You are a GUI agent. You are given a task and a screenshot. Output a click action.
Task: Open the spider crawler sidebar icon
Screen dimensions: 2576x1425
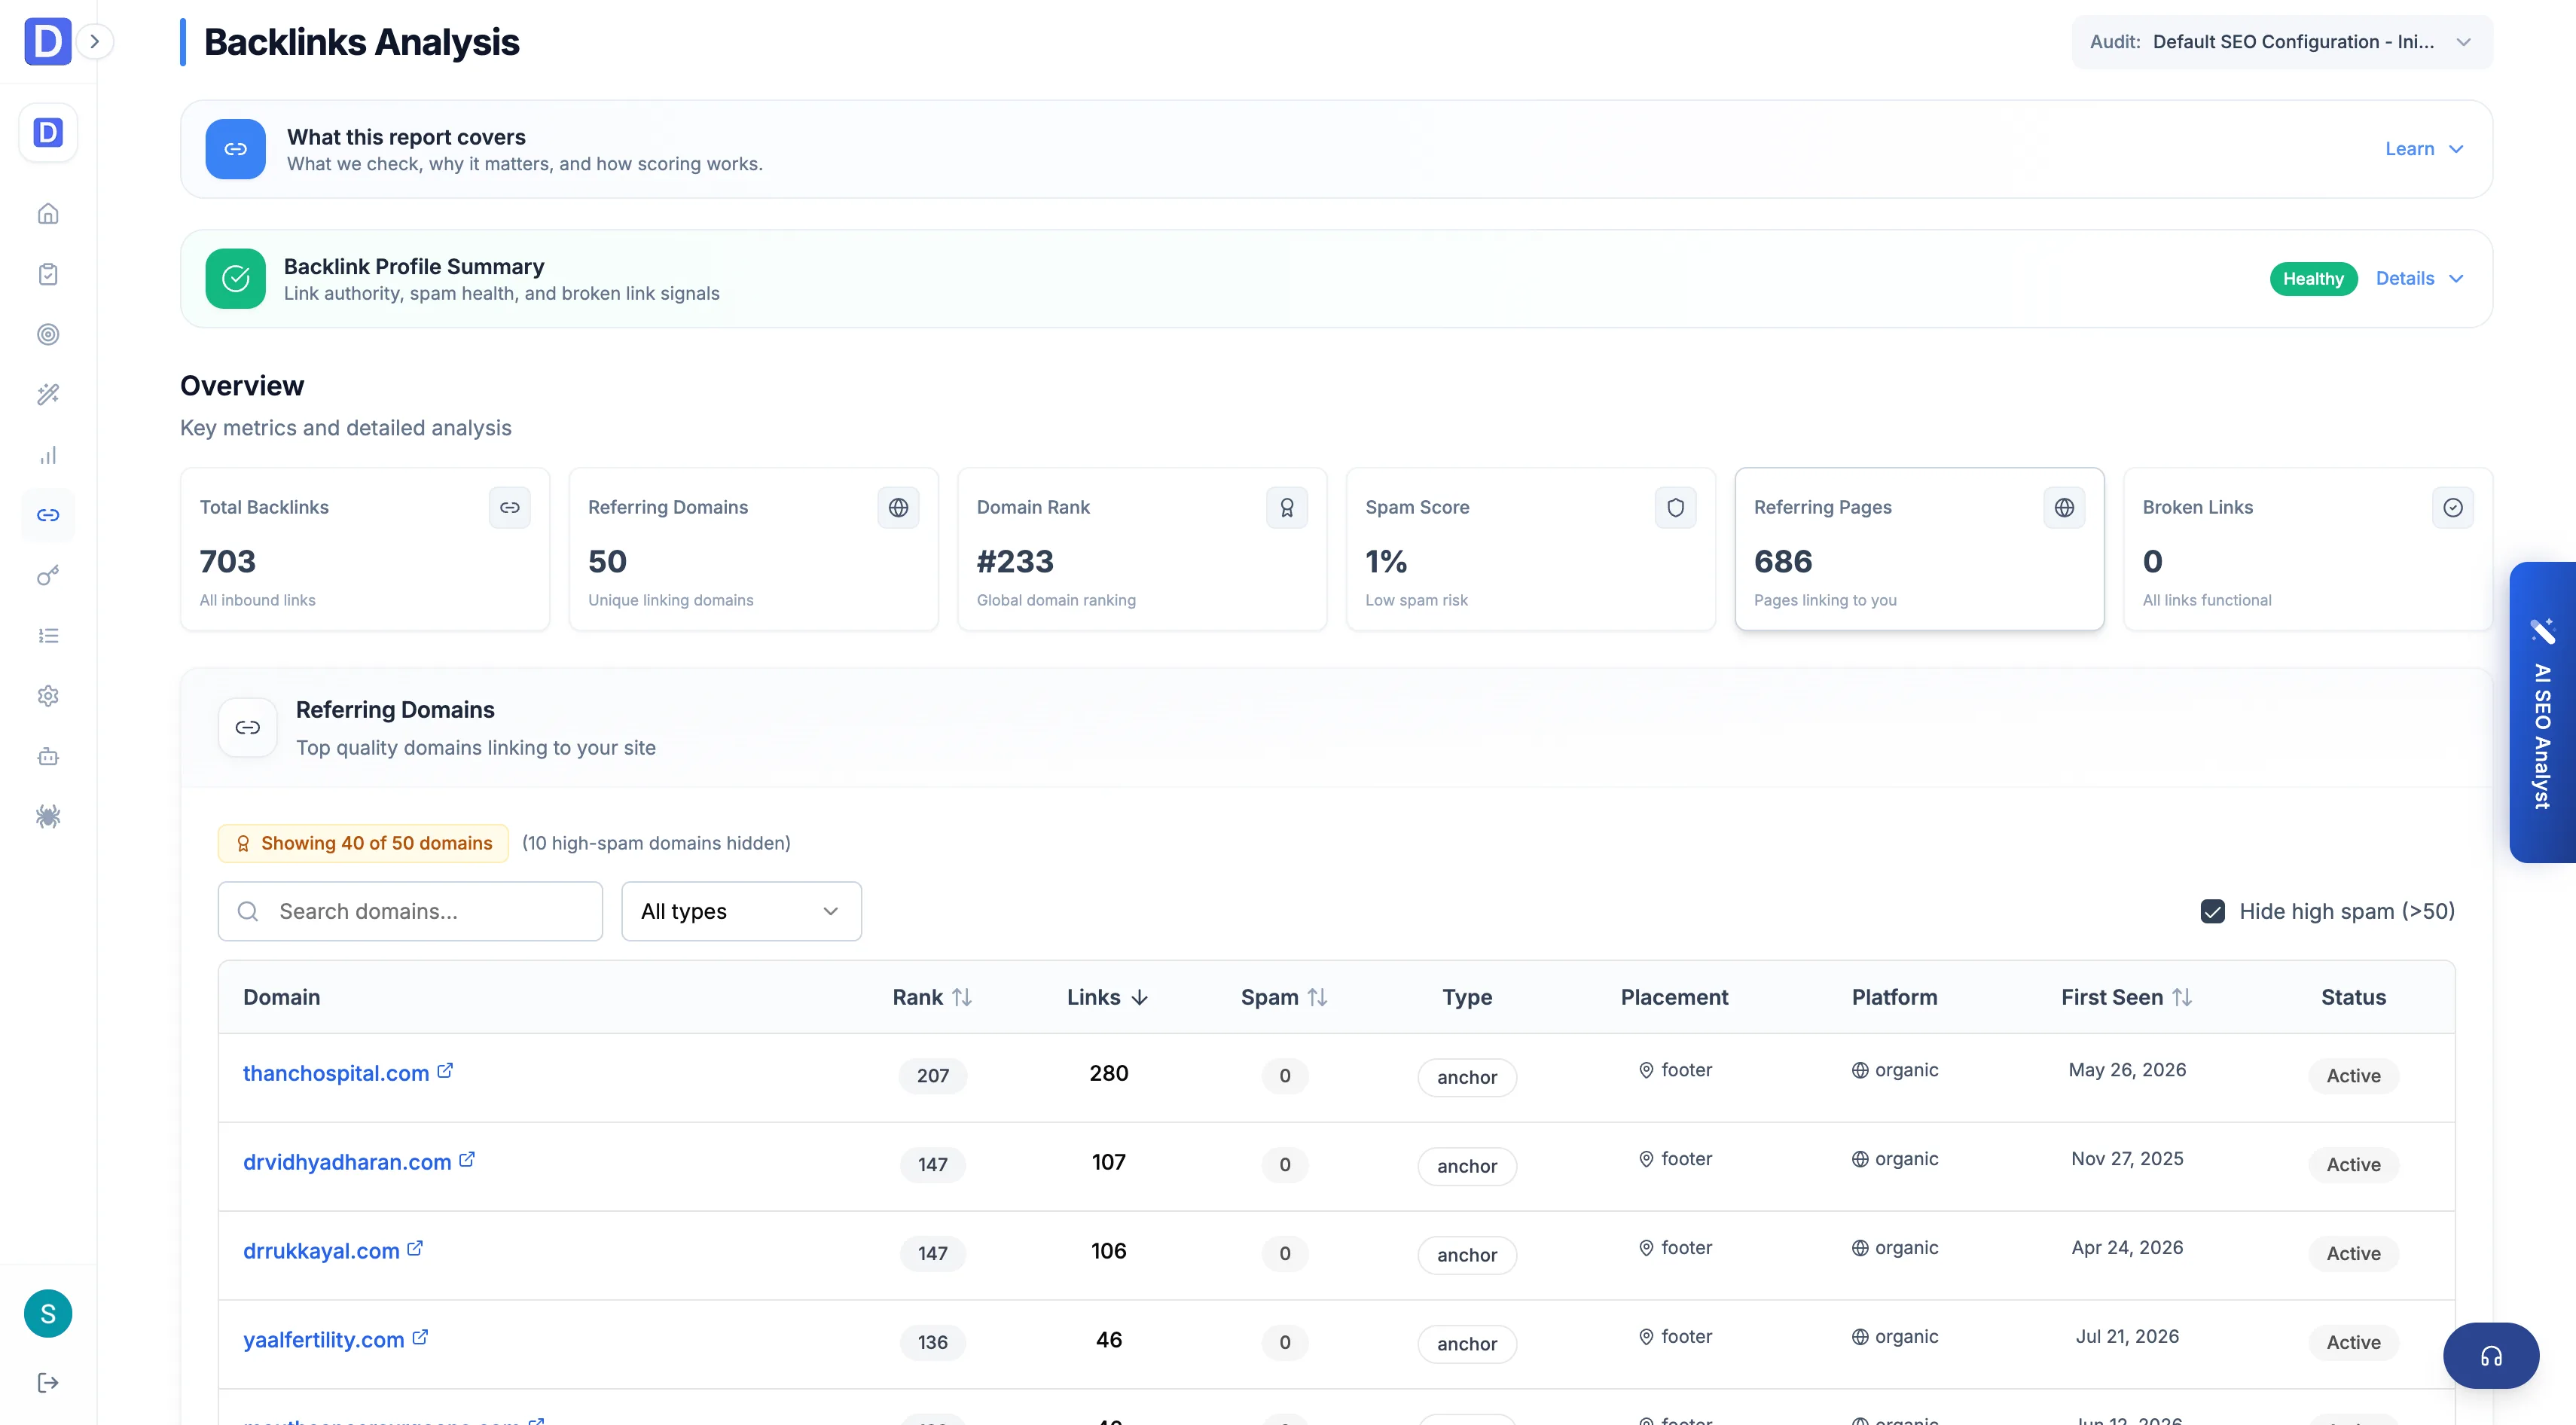coord(48,816)
